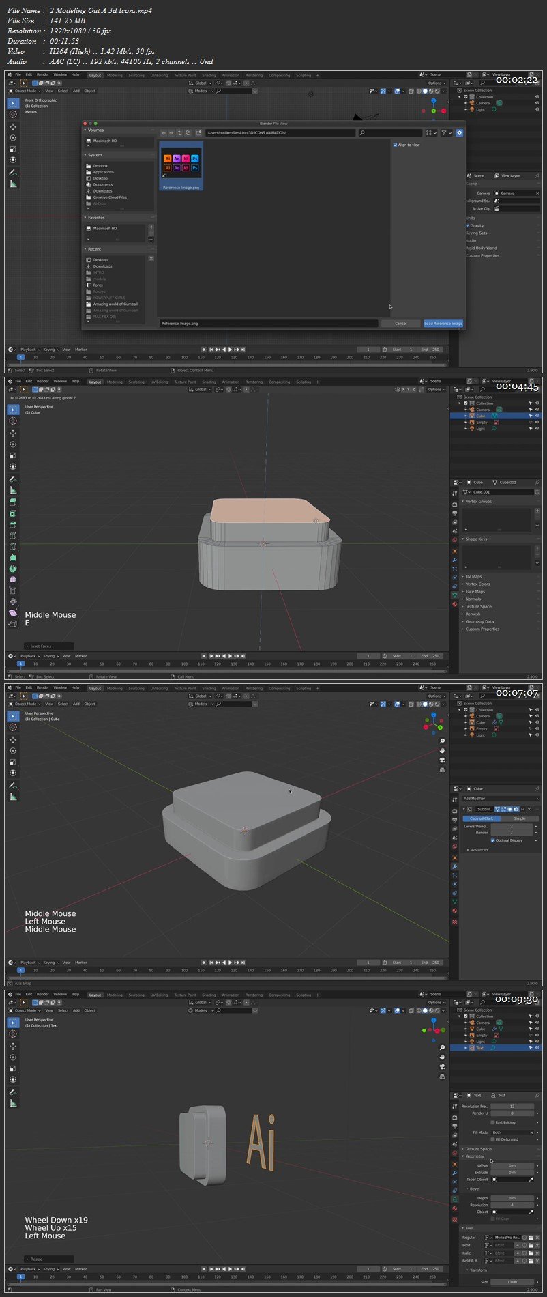Enable the Fill Deformed checkbox
The image size is (547, 1297).
point(492,1139)
